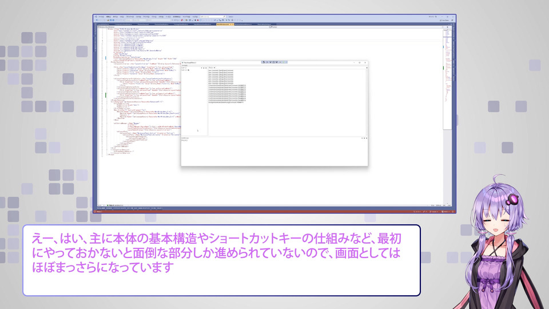
Task: Open the レイヤー panel dropdown arrow
Action: click(x=202, y=68)
